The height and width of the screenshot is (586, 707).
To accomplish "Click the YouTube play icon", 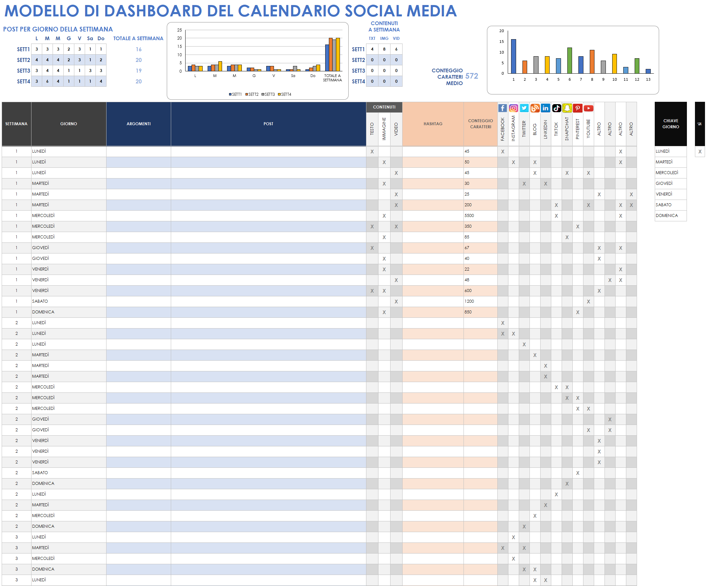I will (x=588, y=108).
